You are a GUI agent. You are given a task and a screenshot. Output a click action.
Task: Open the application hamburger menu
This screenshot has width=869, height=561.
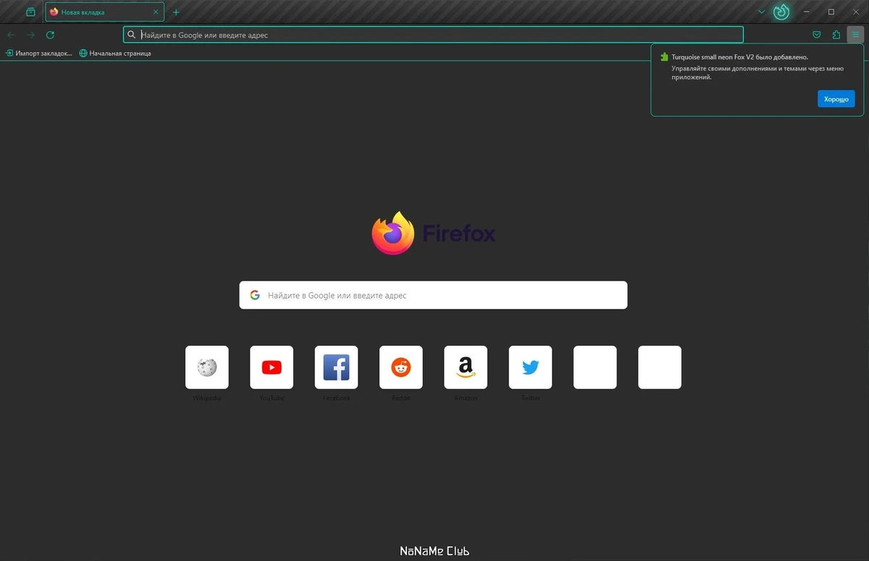coord(855,35)
